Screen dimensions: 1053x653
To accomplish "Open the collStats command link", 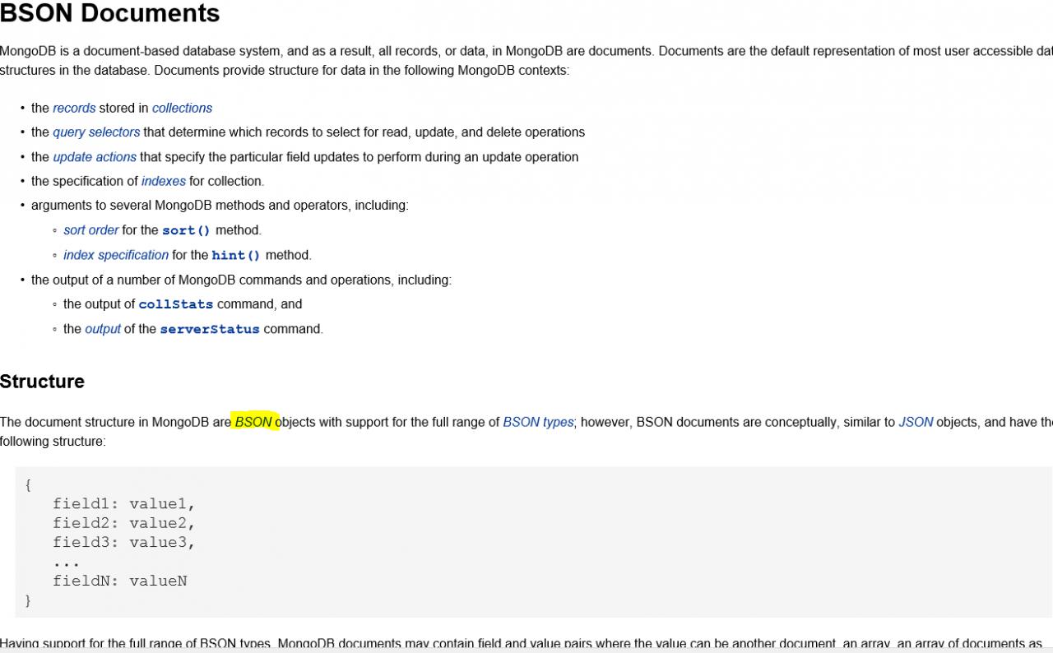I will point(175,304).
